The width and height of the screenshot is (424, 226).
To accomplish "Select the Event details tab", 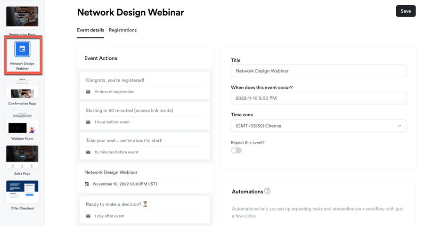I will (90, 30).
